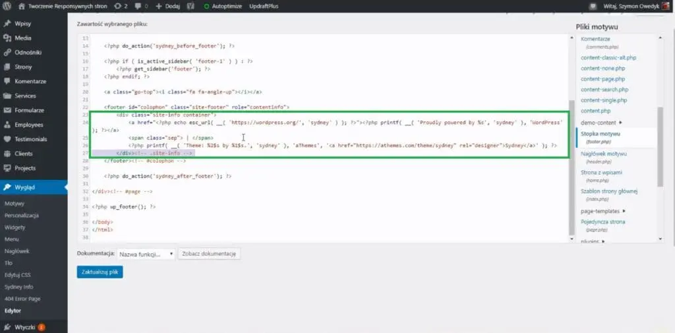The height and width of the screenshot is (333, 675).
Task: Open Widgety submenu item
Action: coord(15,227)
